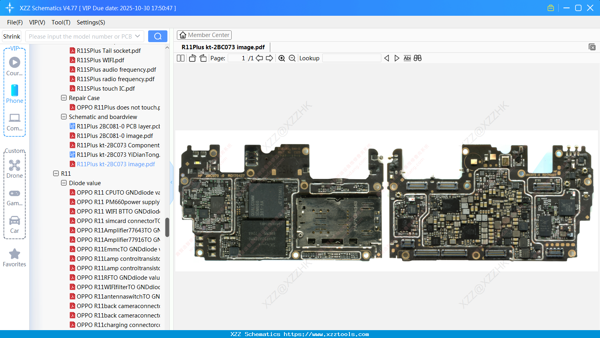Image resolution: width=600 pixels, height=338 pixels.
Task: Select the Phone sidebar category
Action: (15, 94)
